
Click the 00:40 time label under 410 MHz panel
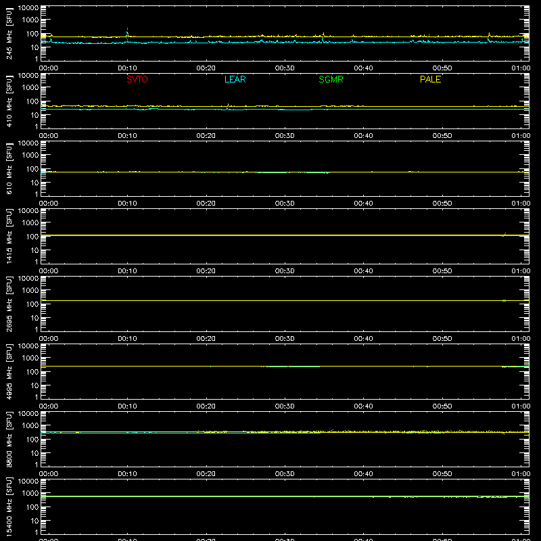coord(363,136)
